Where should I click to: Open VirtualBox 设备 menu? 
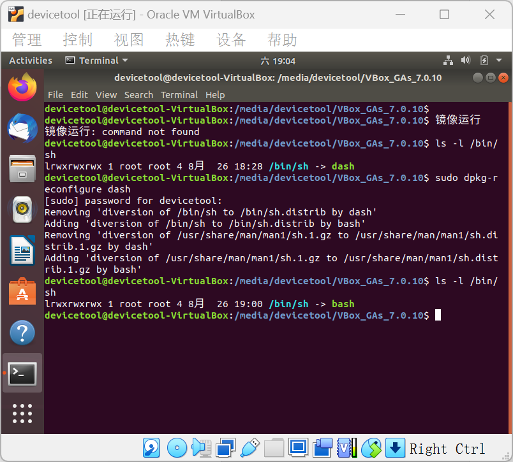click(x=231, y=40)
